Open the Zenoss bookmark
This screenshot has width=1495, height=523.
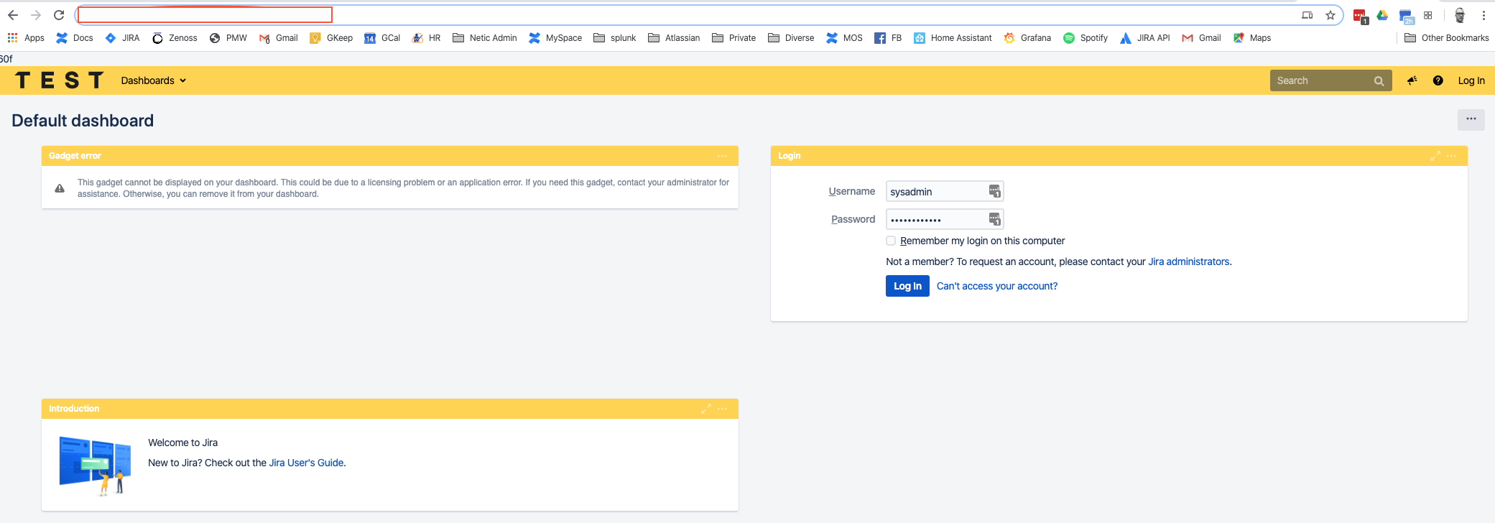175,38
